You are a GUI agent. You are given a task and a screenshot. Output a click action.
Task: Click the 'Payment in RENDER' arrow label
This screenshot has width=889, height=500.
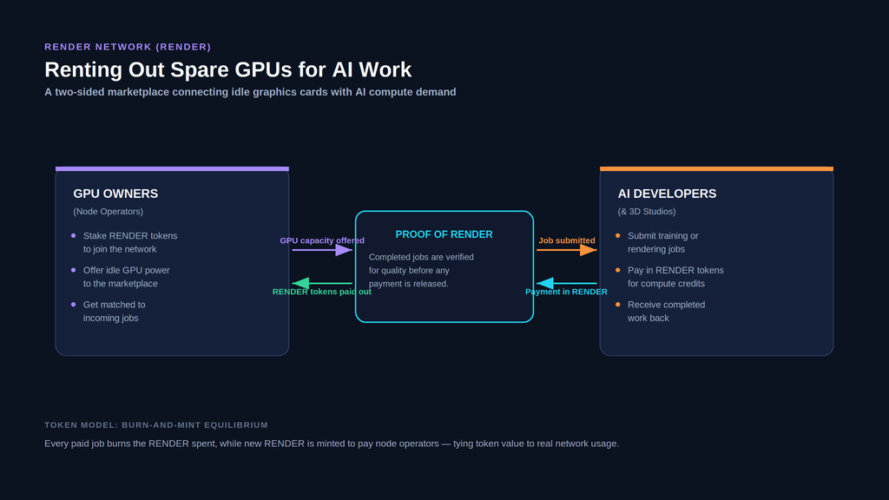566,292
